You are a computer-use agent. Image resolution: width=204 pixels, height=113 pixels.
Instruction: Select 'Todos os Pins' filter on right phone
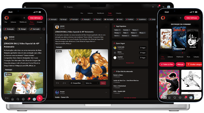[x=167, y=64]
